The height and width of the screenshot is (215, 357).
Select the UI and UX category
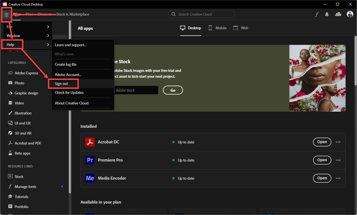(20, 123)
